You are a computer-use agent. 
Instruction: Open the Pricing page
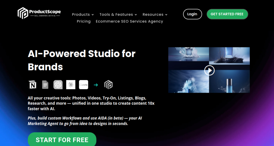click(84, 21)
